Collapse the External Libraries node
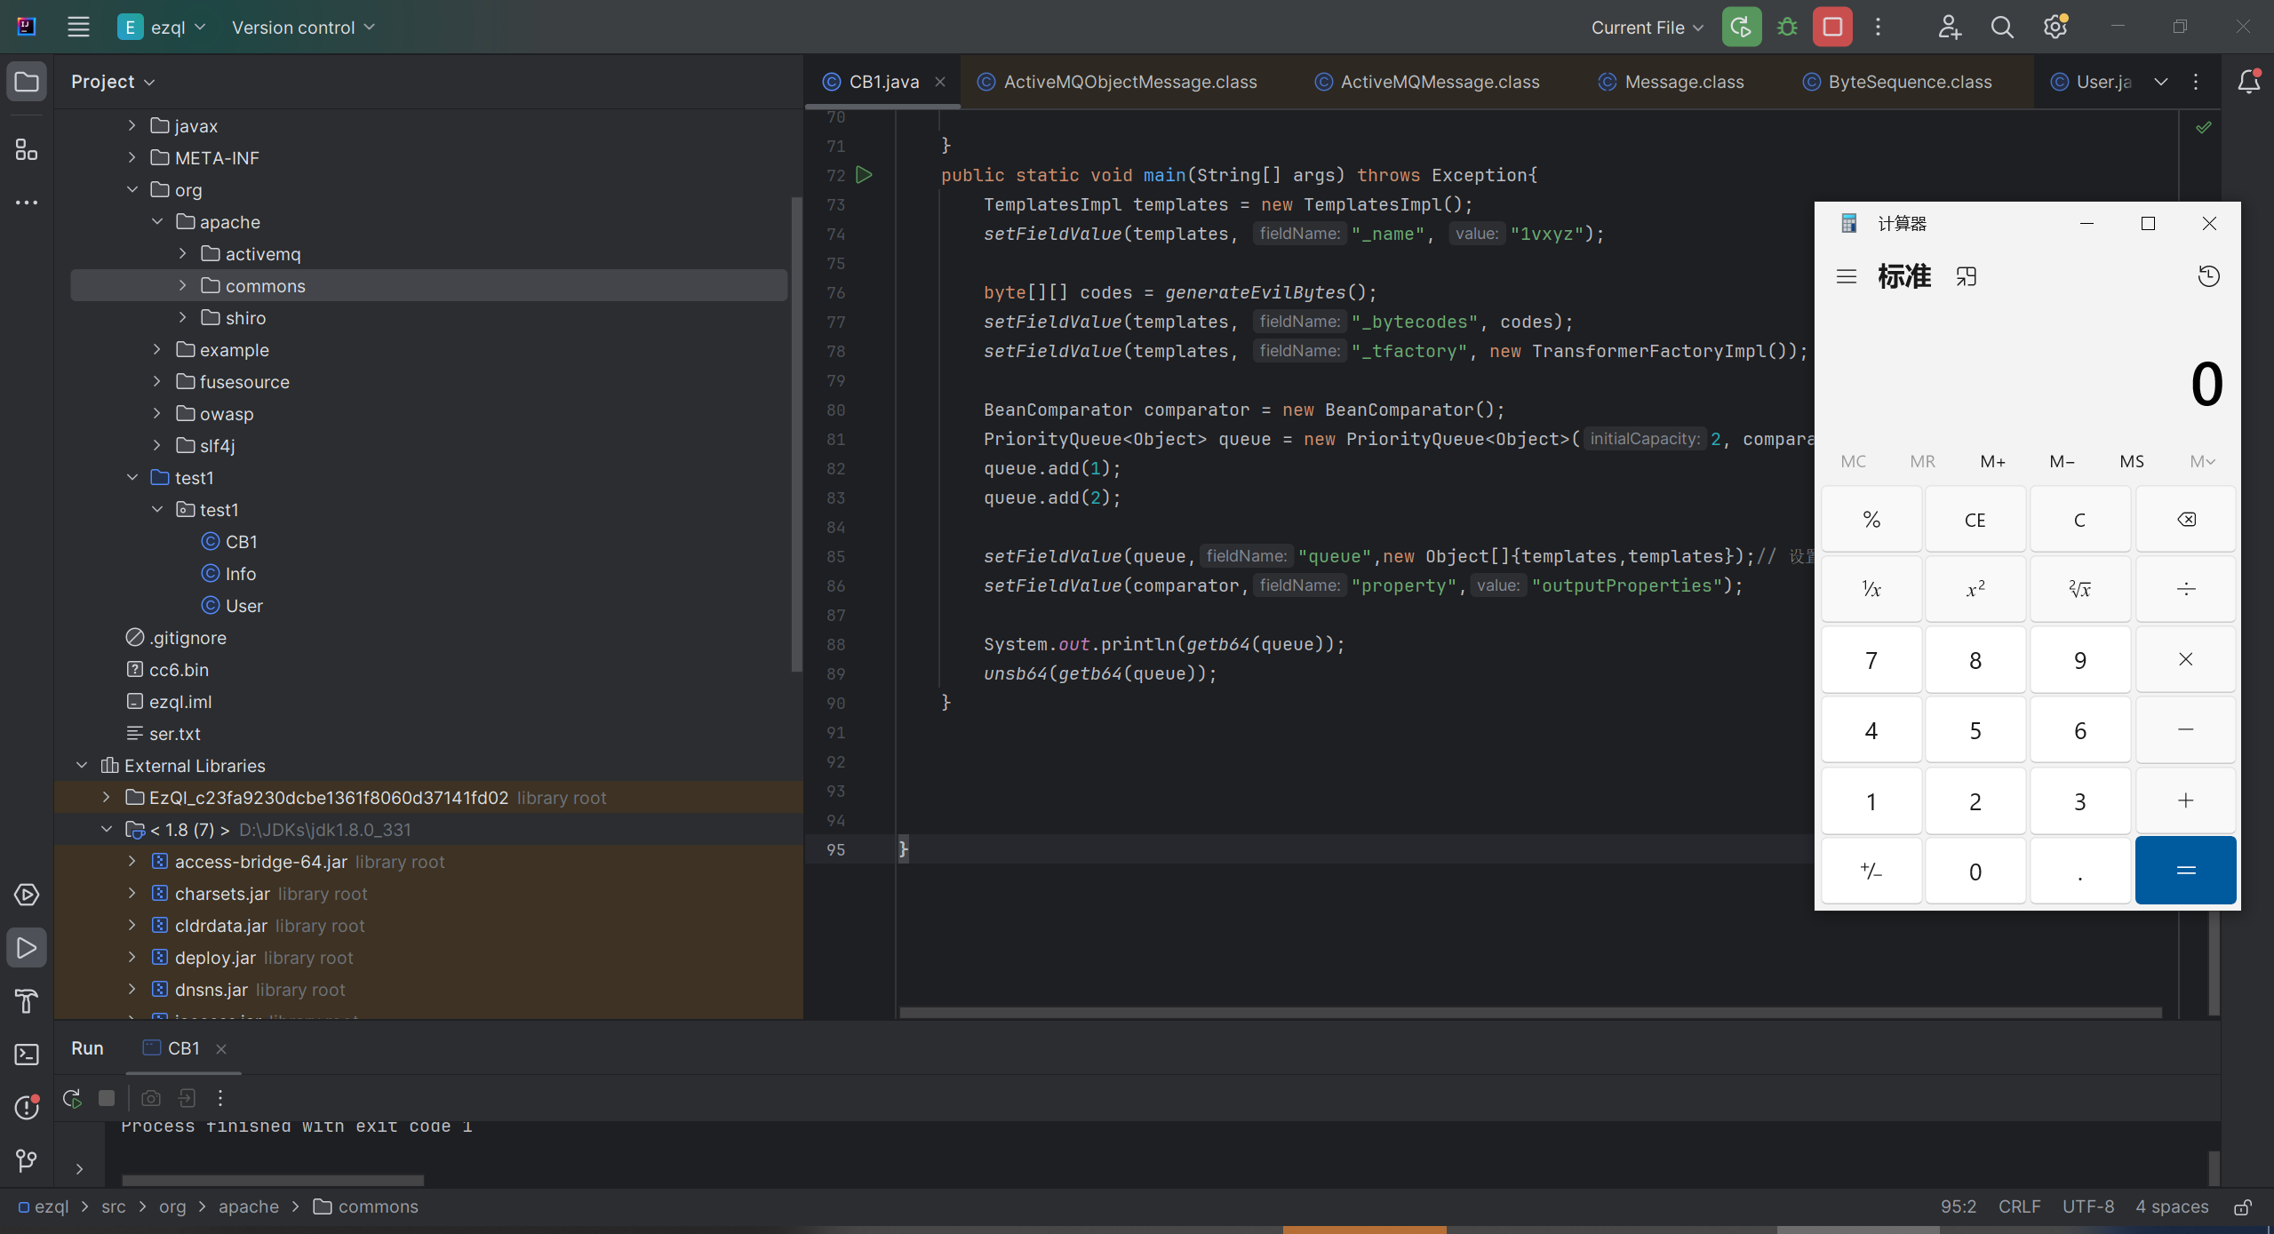The width and height of the screenshot is (2274, 1234). coord(82,765)
